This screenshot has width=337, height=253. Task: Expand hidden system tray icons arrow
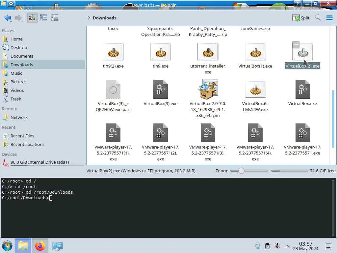point(287,246)
